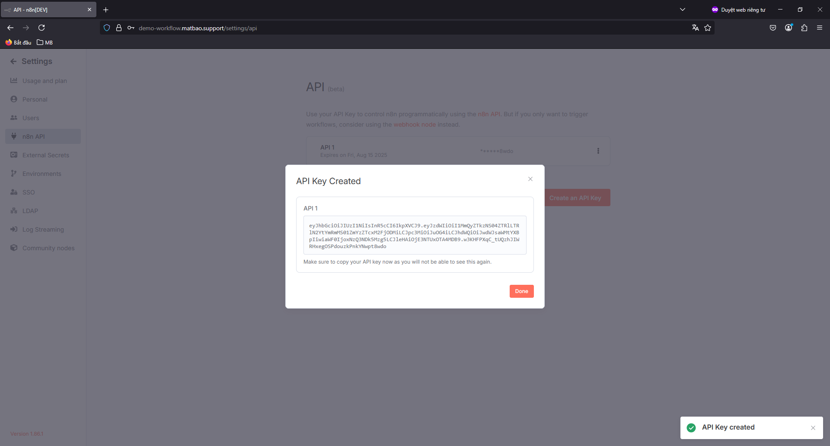Open Log Streaming settings
830x446 pixels.
43,229
